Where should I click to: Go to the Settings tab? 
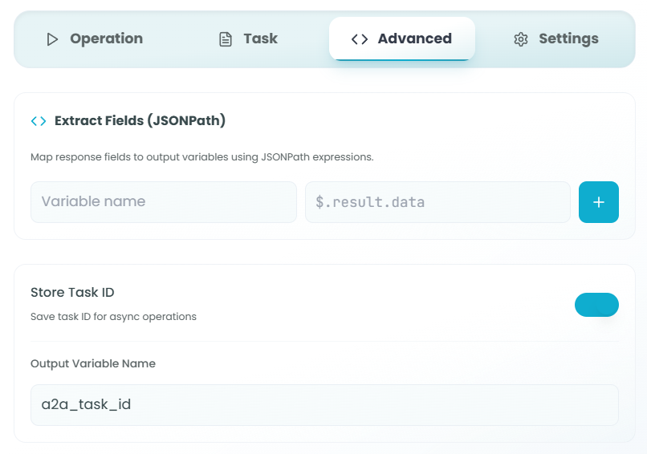[568, 39]
